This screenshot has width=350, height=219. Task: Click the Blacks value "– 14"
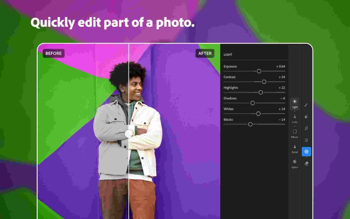(282, 120)
